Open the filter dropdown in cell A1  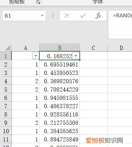pos(36,56)
